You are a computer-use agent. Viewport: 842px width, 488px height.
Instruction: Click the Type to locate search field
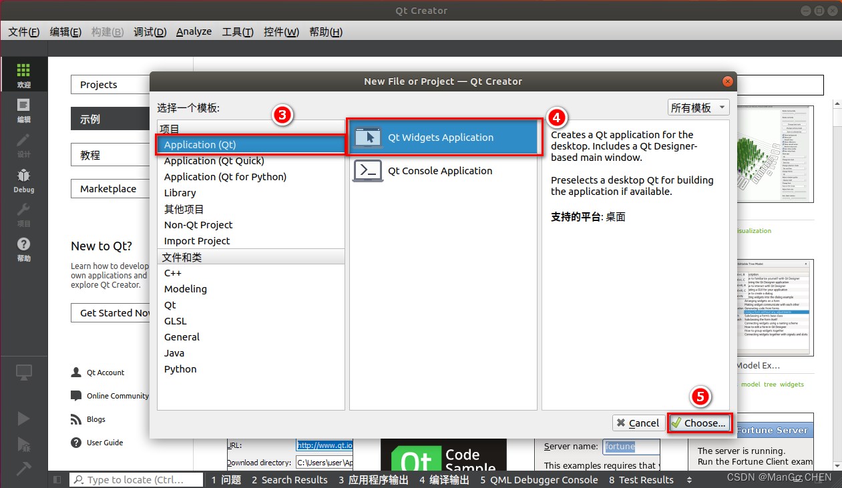137,479
